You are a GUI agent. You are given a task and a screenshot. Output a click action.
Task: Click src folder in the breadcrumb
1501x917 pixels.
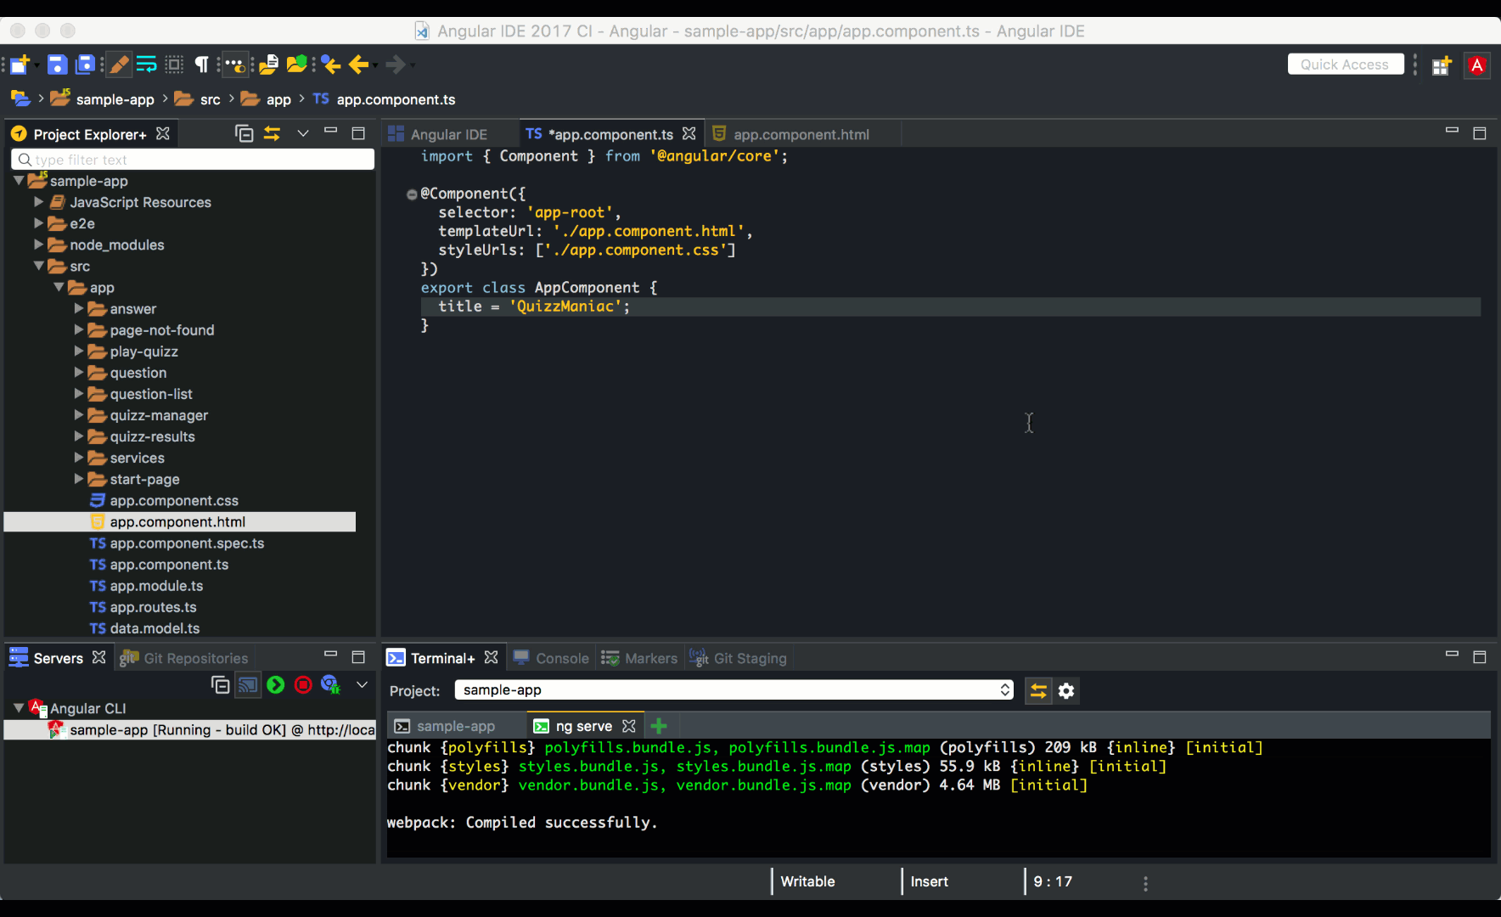click(x=211, y=99)
